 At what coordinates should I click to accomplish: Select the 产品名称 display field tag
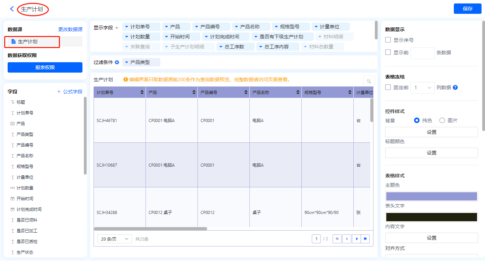(x=251, y=27)
